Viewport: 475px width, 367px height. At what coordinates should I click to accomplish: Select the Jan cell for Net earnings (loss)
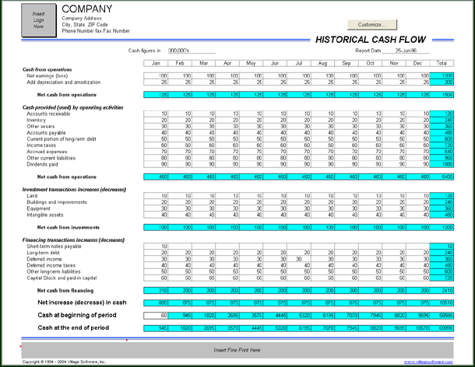tap(156, 75)
